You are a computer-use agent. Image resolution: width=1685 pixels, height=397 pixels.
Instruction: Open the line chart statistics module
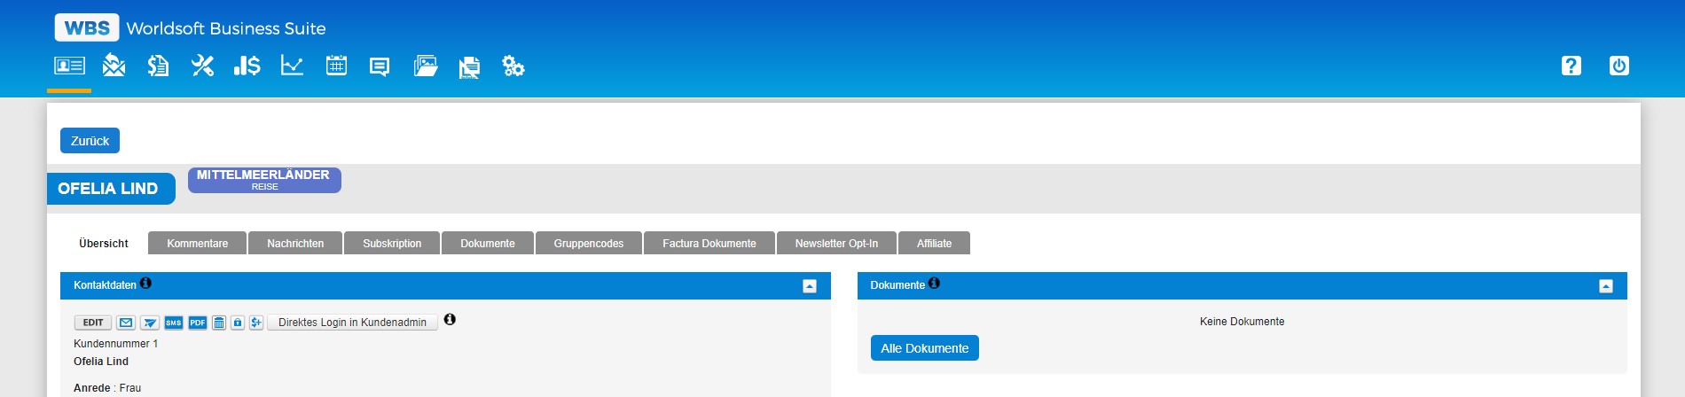(x=292, y=66)
